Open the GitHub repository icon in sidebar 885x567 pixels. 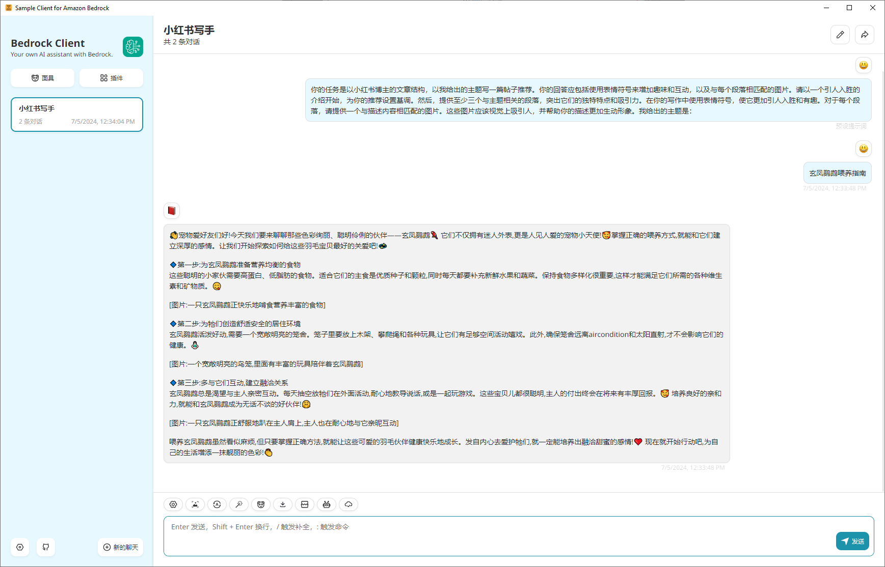[x=45, y=547]
